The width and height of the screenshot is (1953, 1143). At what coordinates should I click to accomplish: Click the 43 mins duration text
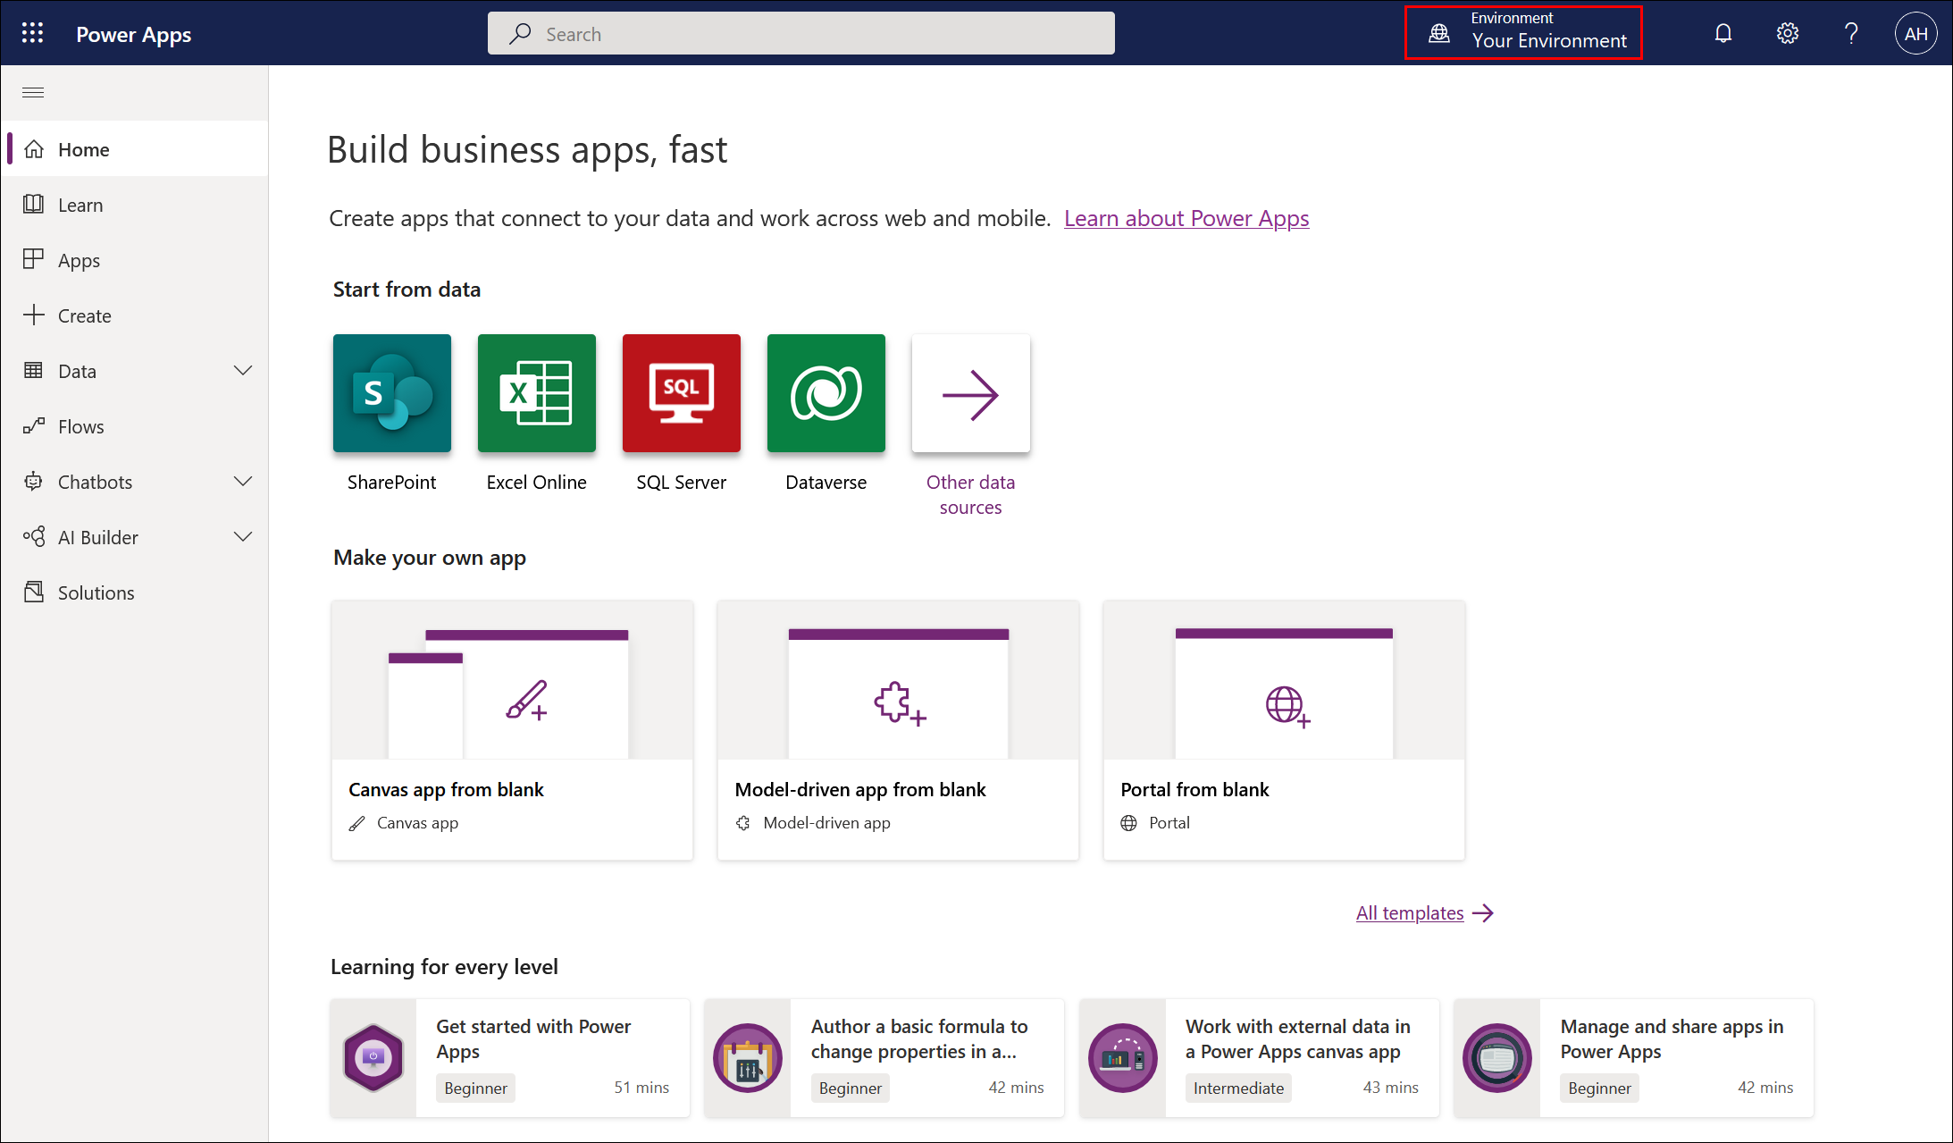tap(1390, 1088)
